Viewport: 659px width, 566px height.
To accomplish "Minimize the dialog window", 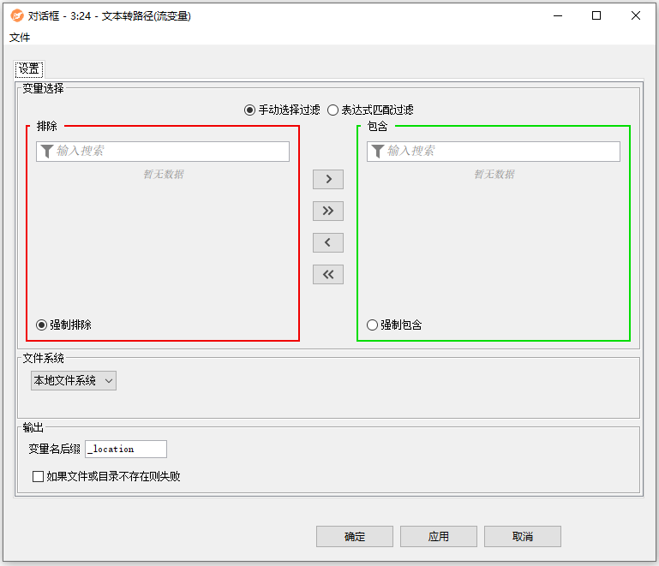I will 558,16.
